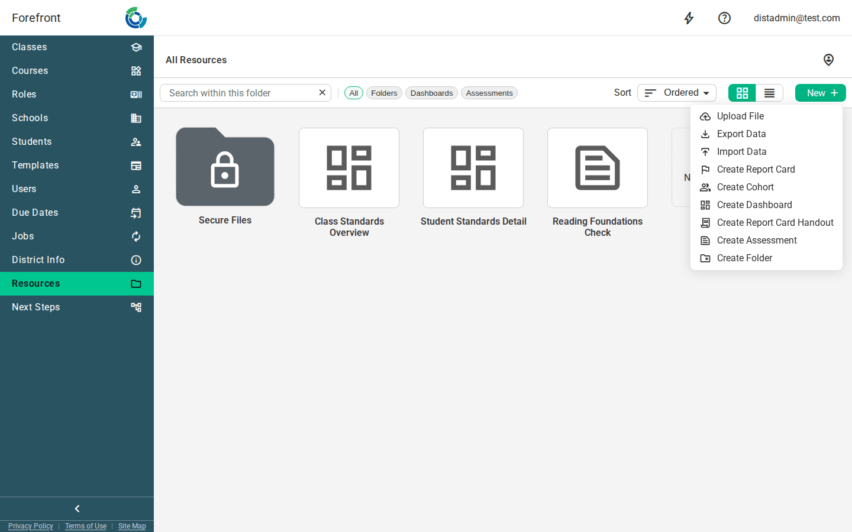Screen dimensions: 852x532
Task: Click the New button
Action: coord(821,93)
